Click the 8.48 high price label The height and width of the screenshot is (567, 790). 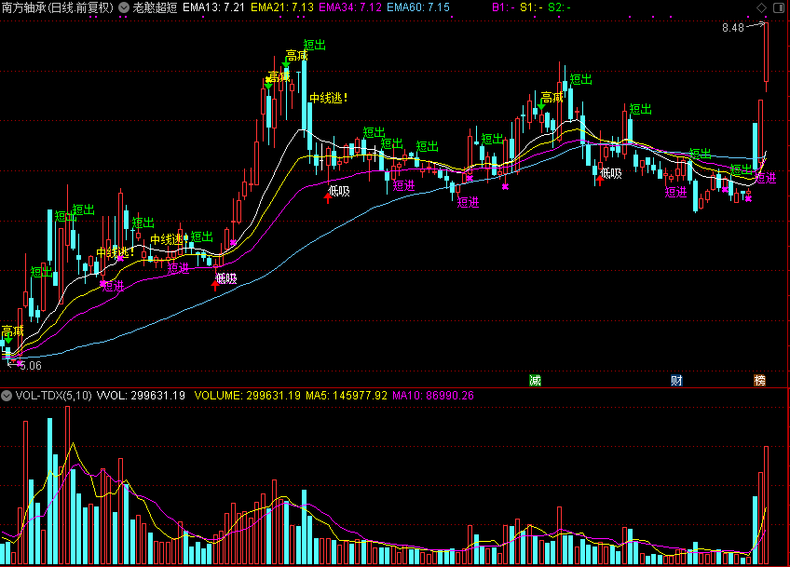pyautogui.click(x=732, y=28)
